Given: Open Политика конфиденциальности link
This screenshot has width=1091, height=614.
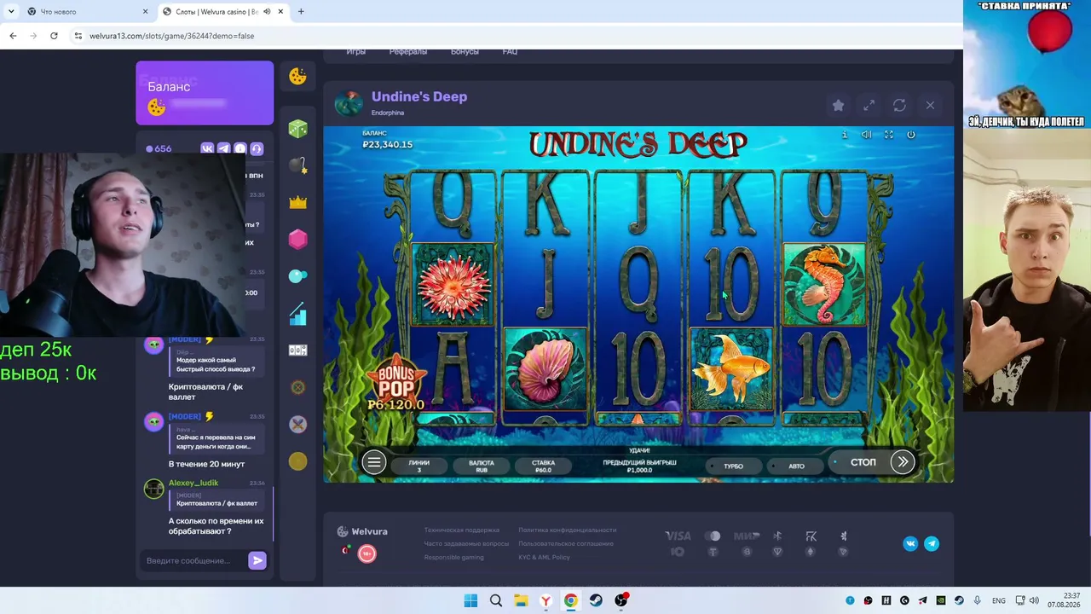Looking at the screenshot, I should 567,530.
